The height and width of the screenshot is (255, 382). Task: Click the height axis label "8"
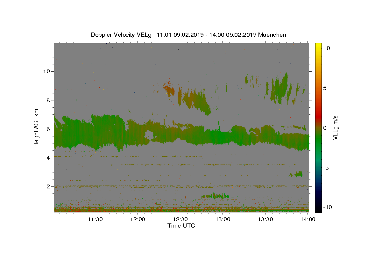tap(48, 100)
